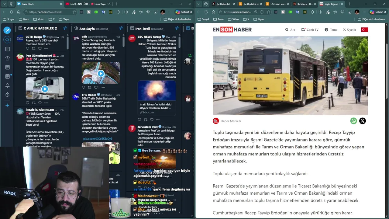389x219 pixels.
Task: Retweet the BBC NEWS Farsça tweet
Action: click(x=146, y=120)
